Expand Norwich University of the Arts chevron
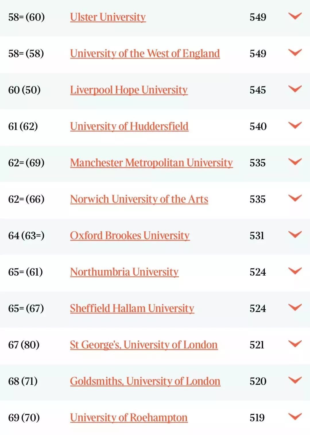Viewport: 310px width, 435px height. click(295, 198)
